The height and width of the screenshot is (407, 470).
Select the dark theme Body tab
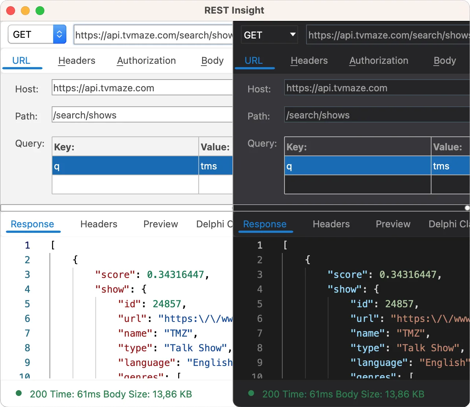pyautogui.click(x=445, y=60)
